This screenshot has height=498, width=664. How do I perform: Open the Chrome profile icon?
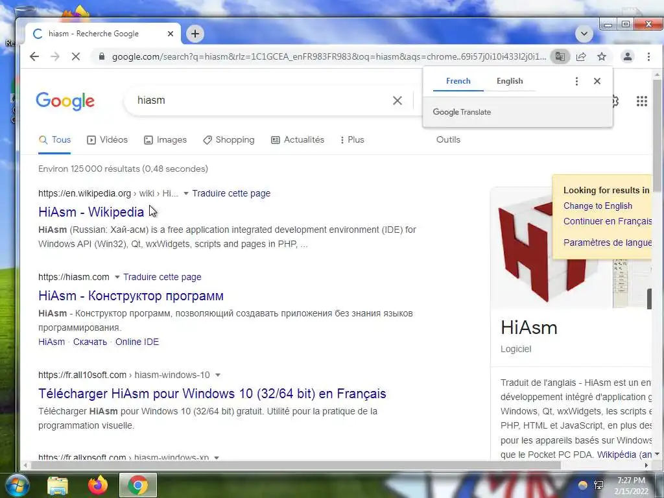click(x=628, y=56)
